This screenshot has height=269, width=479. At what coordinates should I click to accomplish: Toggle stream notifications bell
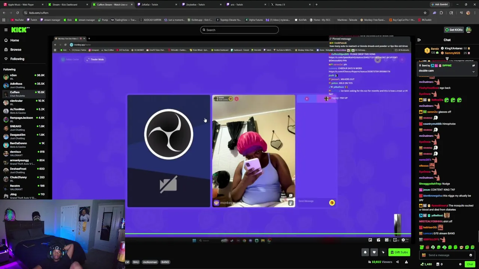[x=365, y=252]
